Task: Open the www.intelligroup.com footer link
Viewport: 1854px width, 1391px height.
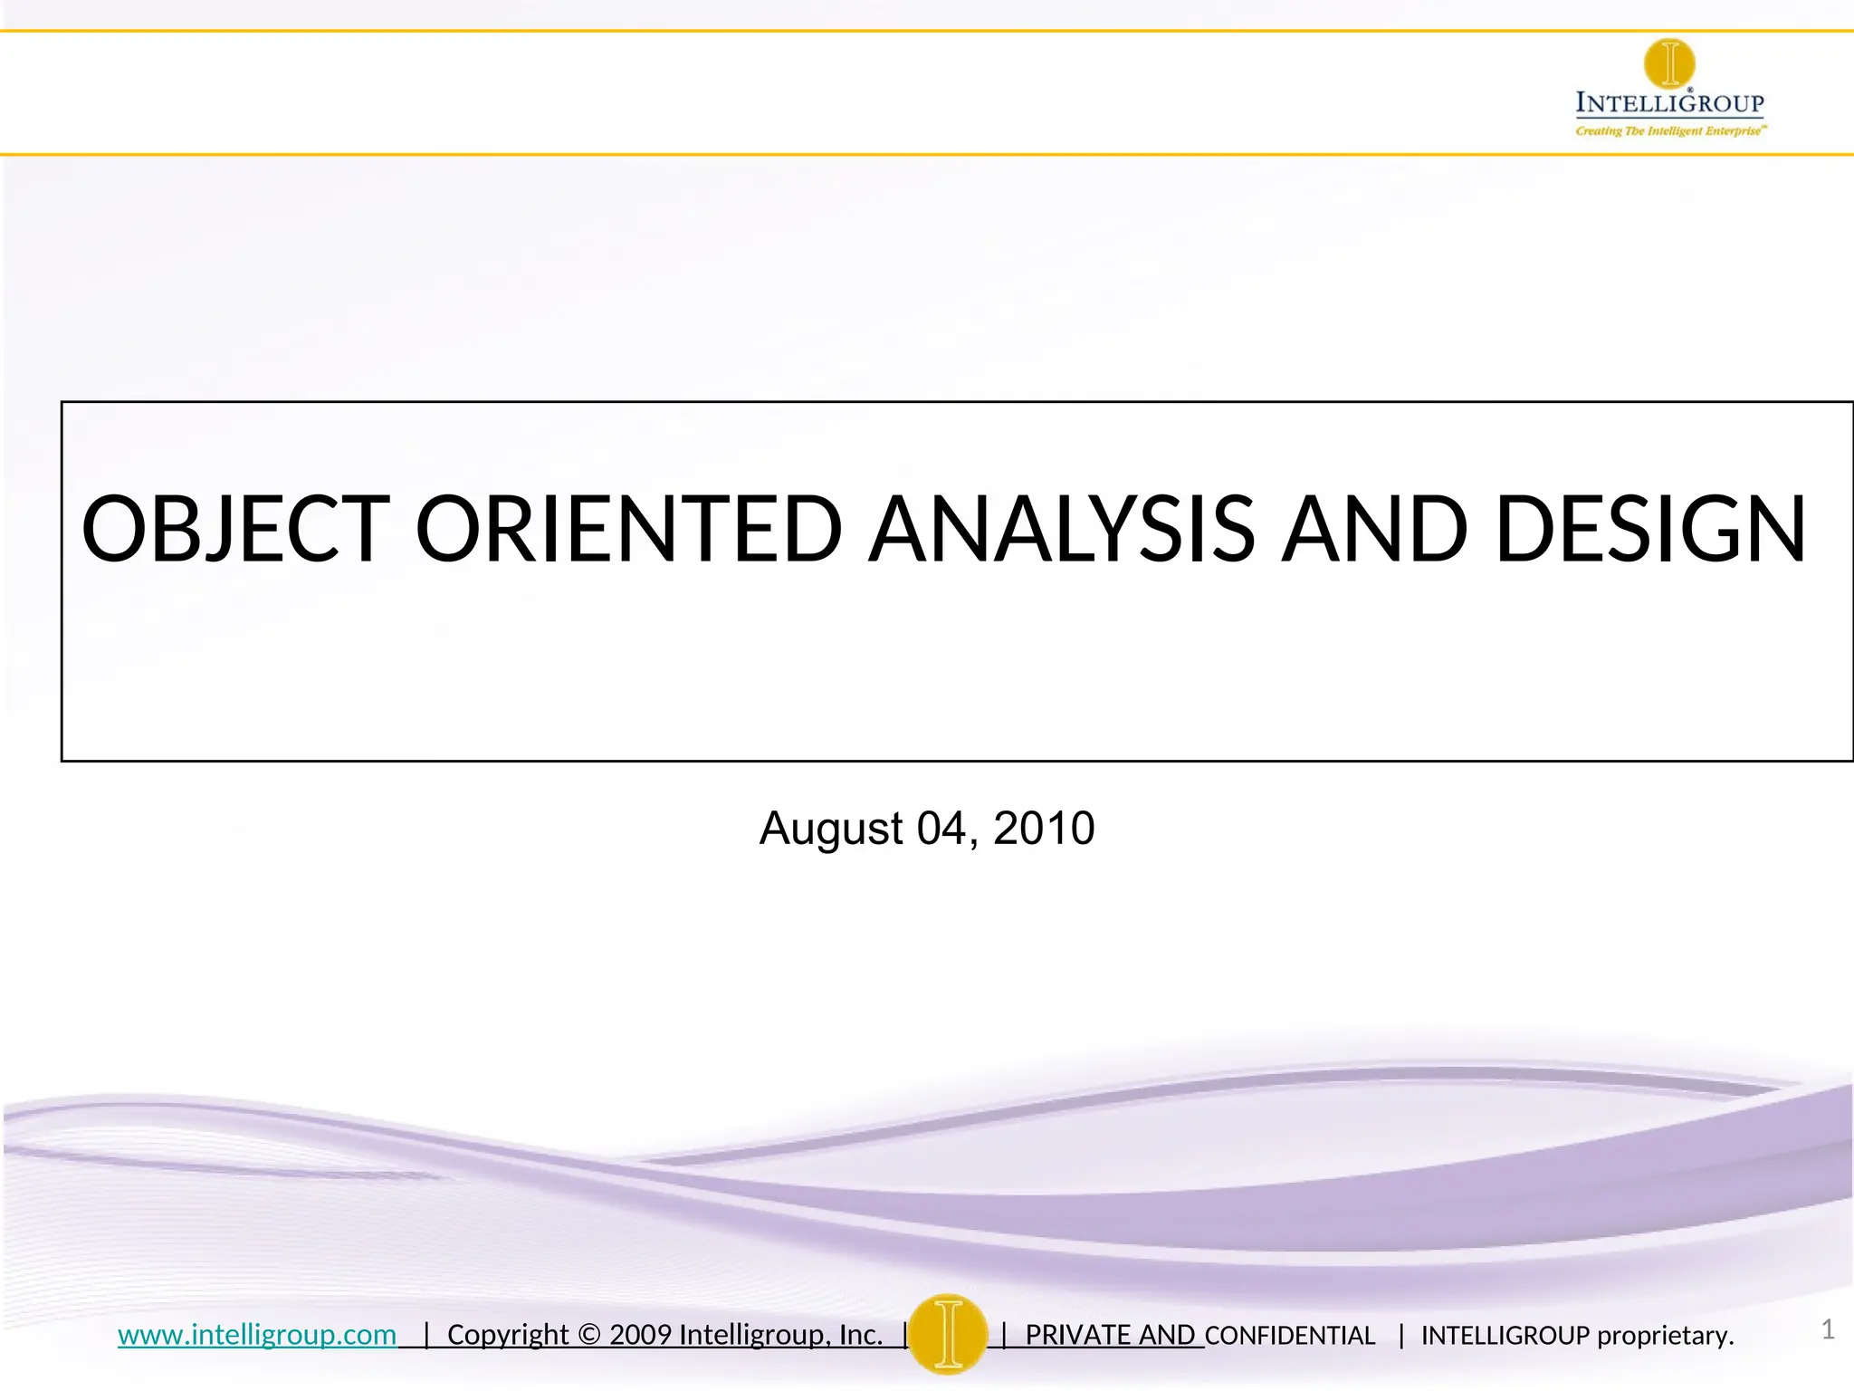Action: pyautogui.click(x=257, y=1335)
